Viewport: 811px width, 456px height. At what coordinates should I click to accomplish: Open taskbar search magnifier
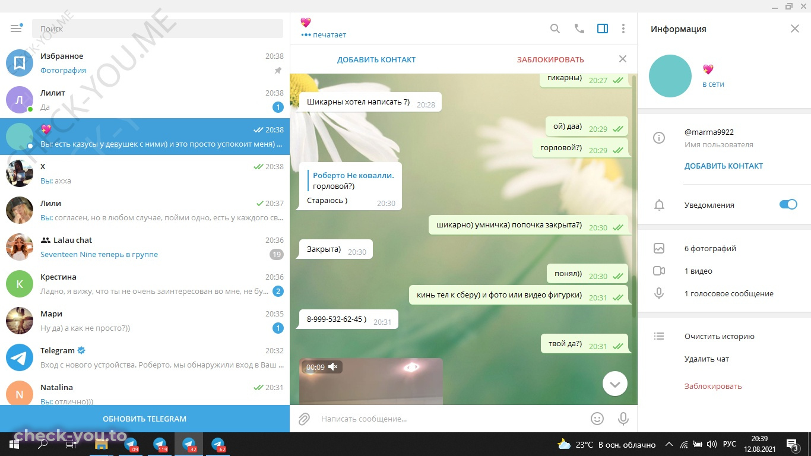click(x=43, y=444)
